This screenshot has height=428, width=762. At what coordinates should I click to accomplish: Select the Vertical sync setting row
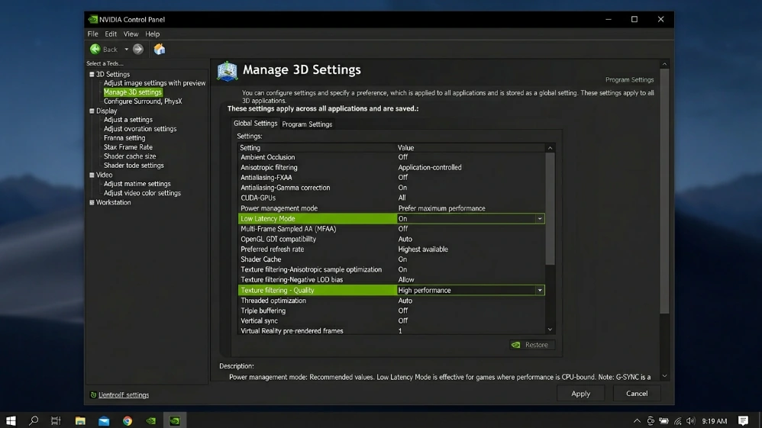coord(392,321)
